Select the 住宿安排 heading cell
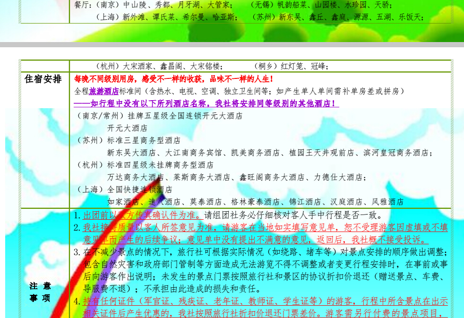 click(43, 79)
